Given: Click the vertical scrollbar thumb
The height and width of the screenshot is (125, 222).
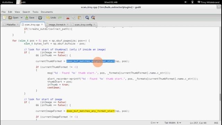Looking at the screenshot, I should point(220,97).
